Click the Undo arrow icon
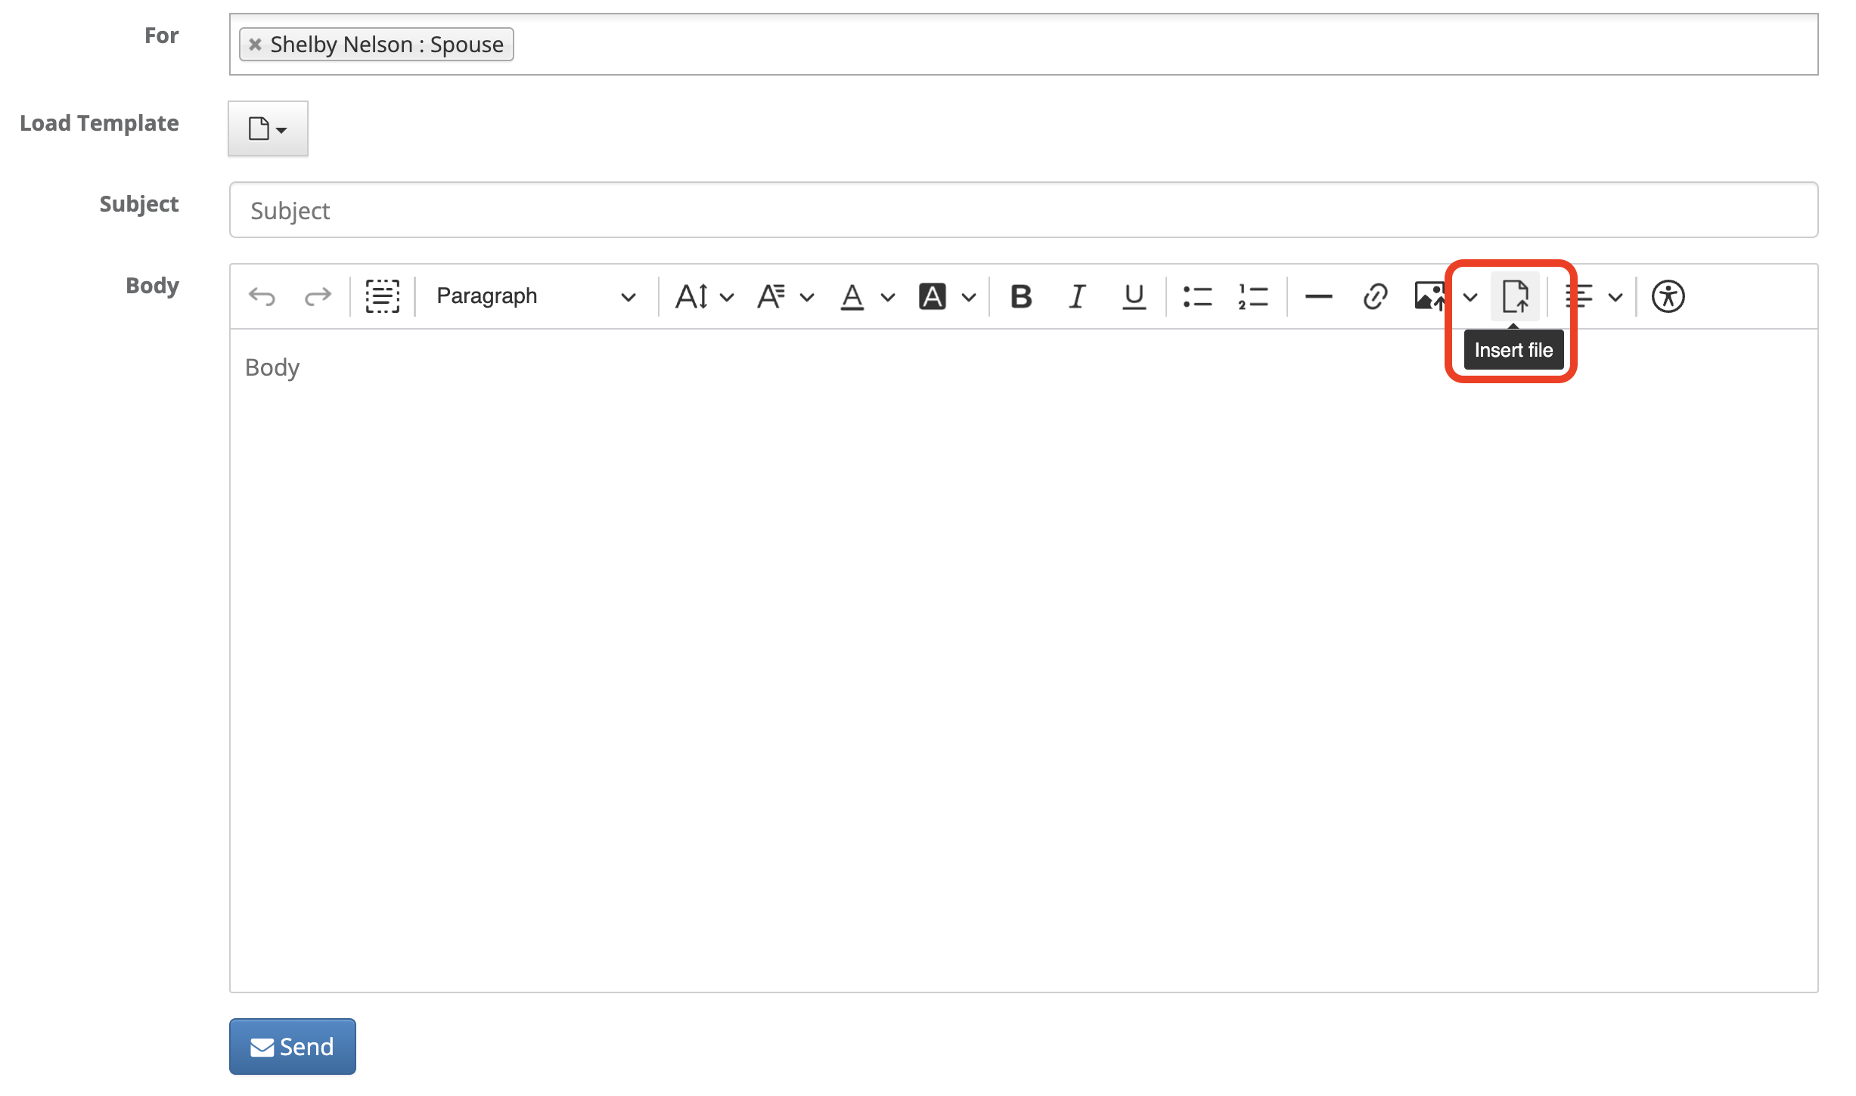Screen dimensions: 1856x1096 point(262,296)
